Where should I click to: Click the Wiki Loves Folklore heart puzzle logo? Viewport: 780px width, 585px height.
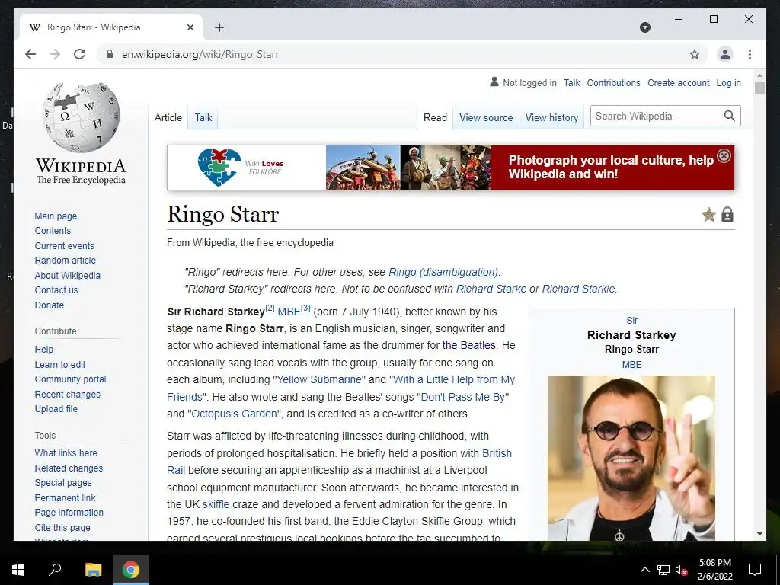click(219, 167)
